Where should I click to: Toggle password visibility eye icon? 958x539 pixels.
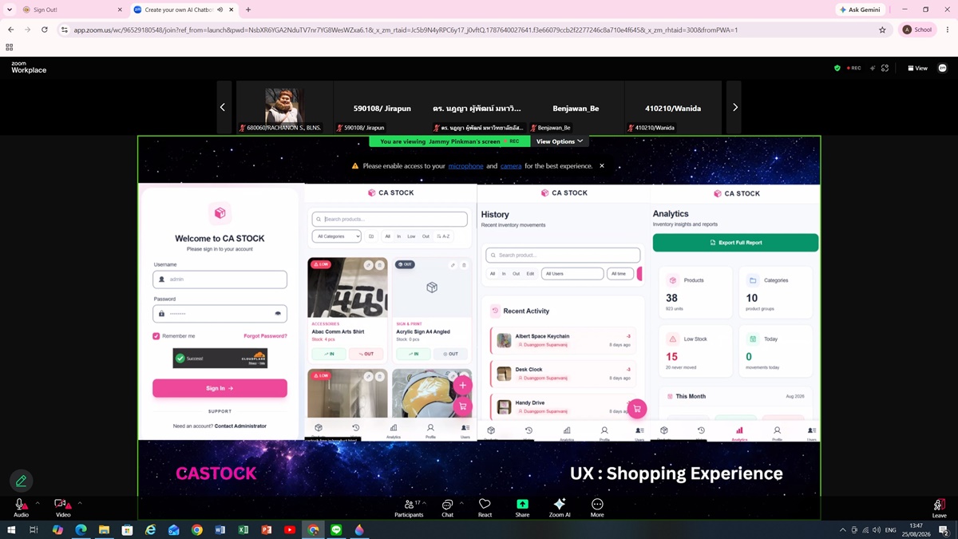278,314
